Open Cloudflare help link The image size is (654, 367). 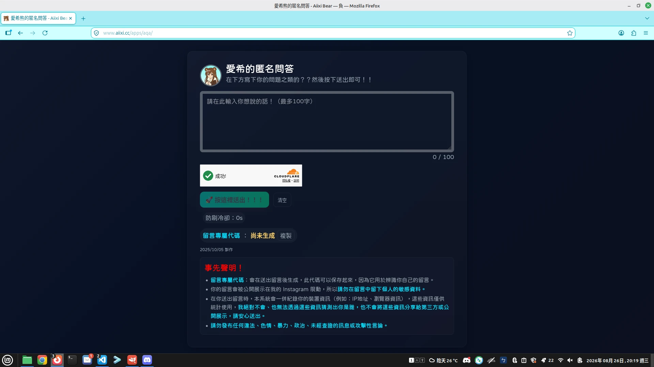pos(296,180)
